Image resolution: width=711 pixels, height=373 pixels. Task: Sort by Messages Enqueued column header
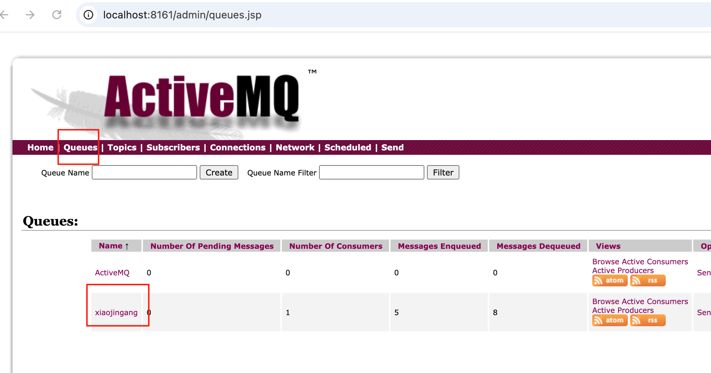point(439,246)
